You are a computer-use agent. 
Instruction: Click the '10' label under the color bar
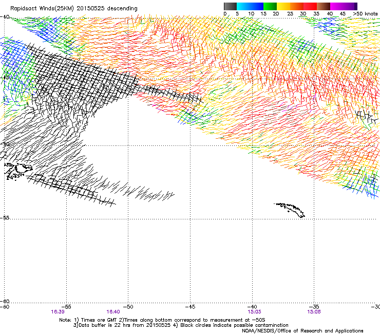(x=251, y=13)
